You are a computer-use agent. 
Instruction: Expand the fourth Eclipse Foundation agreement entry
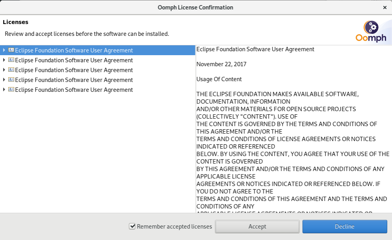click(4, 80)
